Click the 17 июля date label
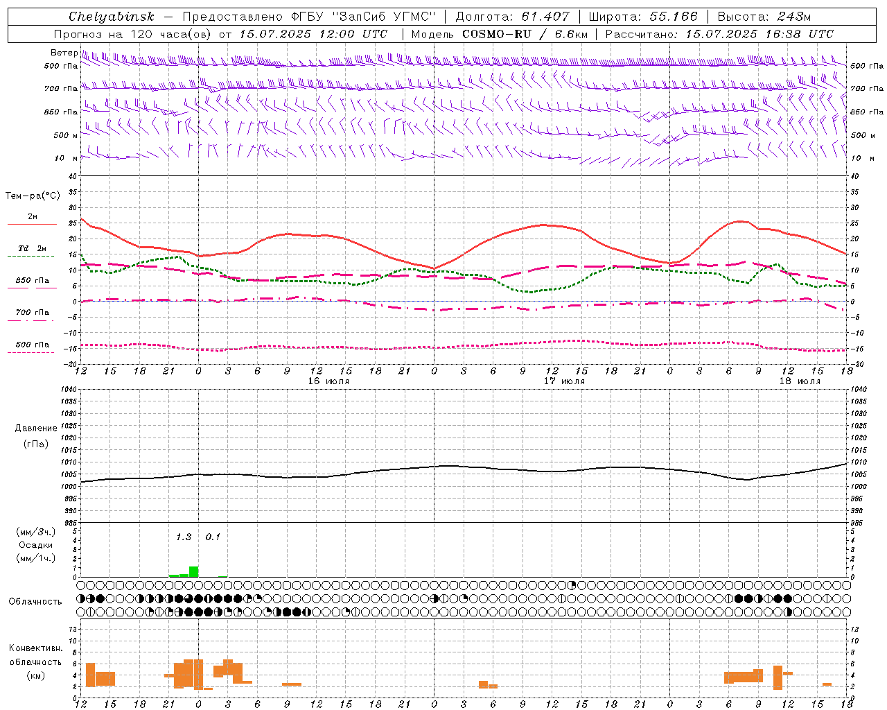This screenshot has height=710, width=887. coord(564,381)
